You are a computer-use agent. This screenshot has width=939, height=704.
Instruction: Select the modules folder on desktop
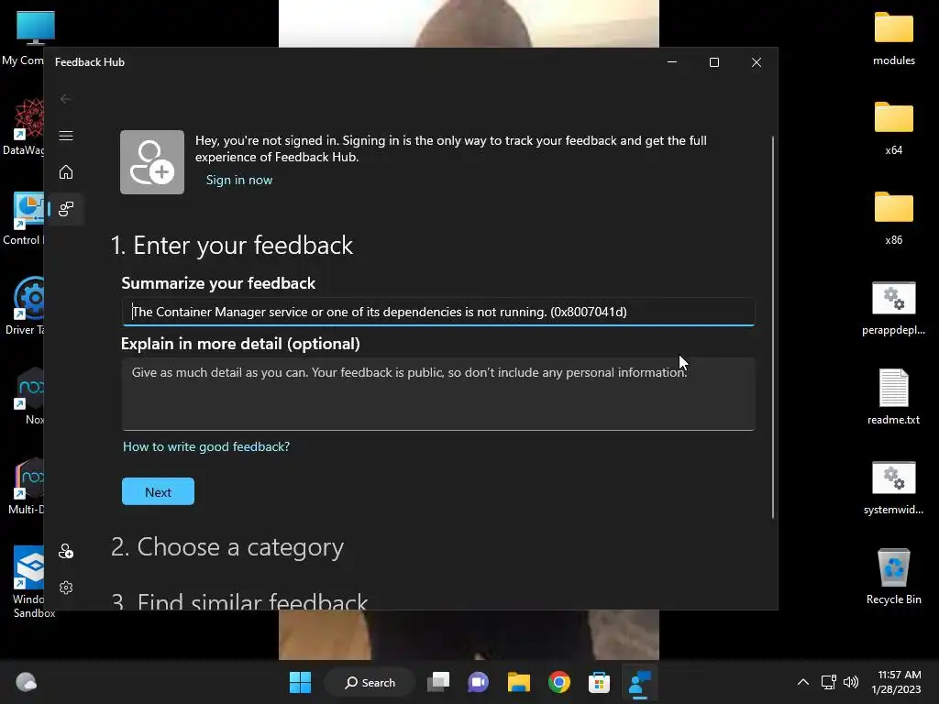click(893, 38)
